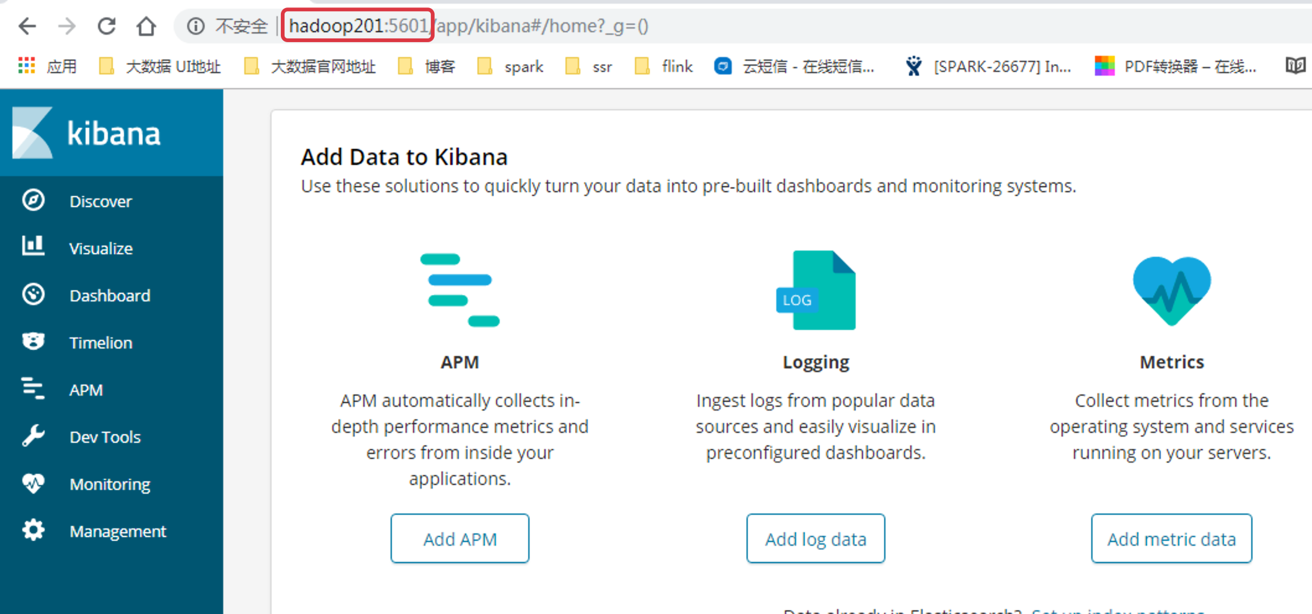Click the Add log data button
The image size is (1312, 614).
pos(816,538)
